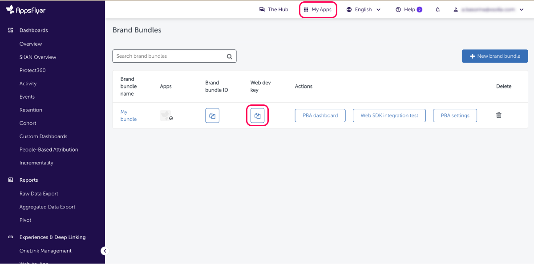
Task: Go to The Hub
Action: (x=274, y=10)
